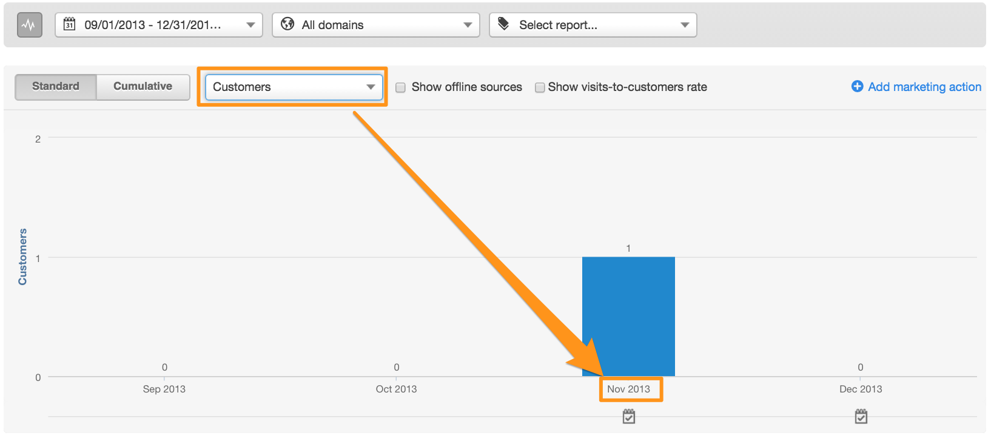Click the Oct 2013 axis label
The height and width of the screenshot is (441, 991).
click(397, 389)
